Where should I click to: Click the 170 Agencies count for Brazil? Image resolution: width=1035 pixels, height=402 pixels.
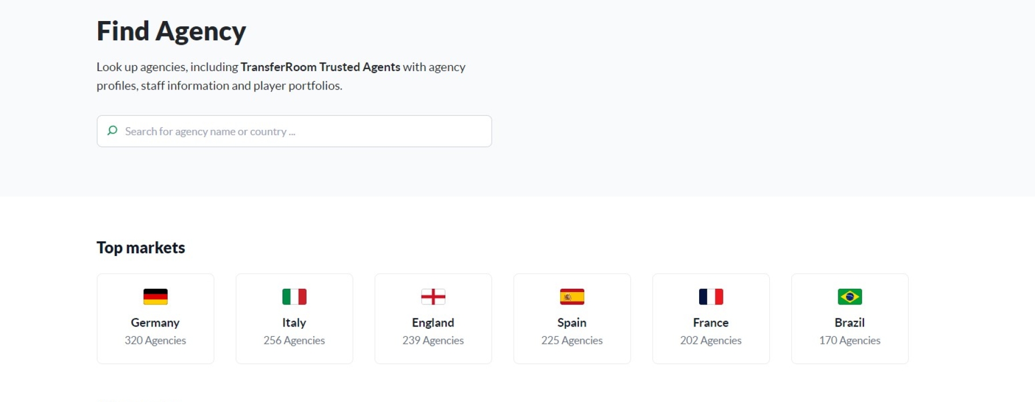click(850, 341)
